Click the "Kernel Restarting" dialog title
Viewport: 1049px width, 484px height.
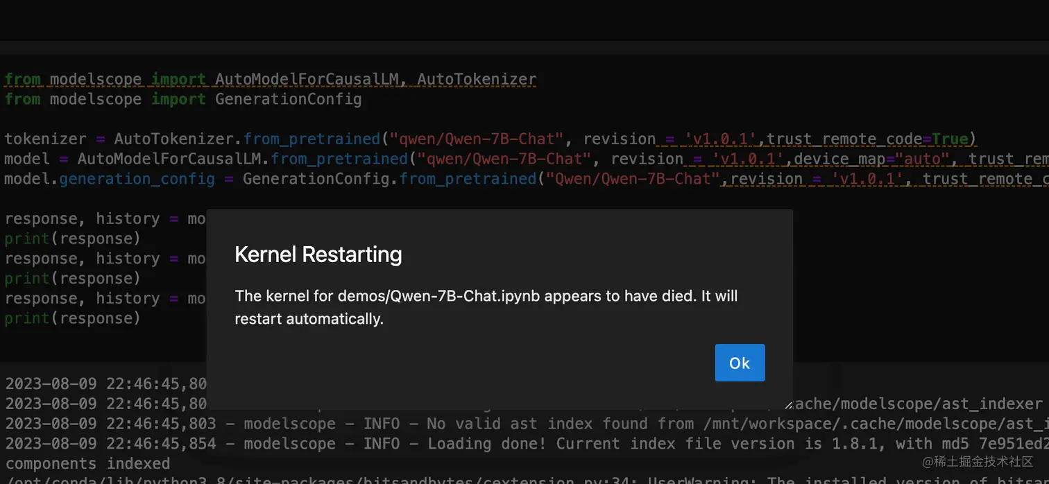[318, 254]
